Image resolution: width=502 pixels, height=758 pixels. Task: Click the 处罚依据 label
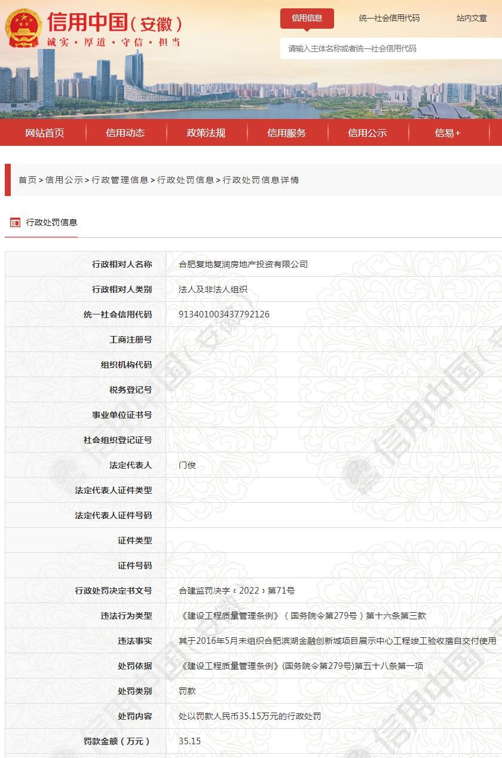point(135,666)
